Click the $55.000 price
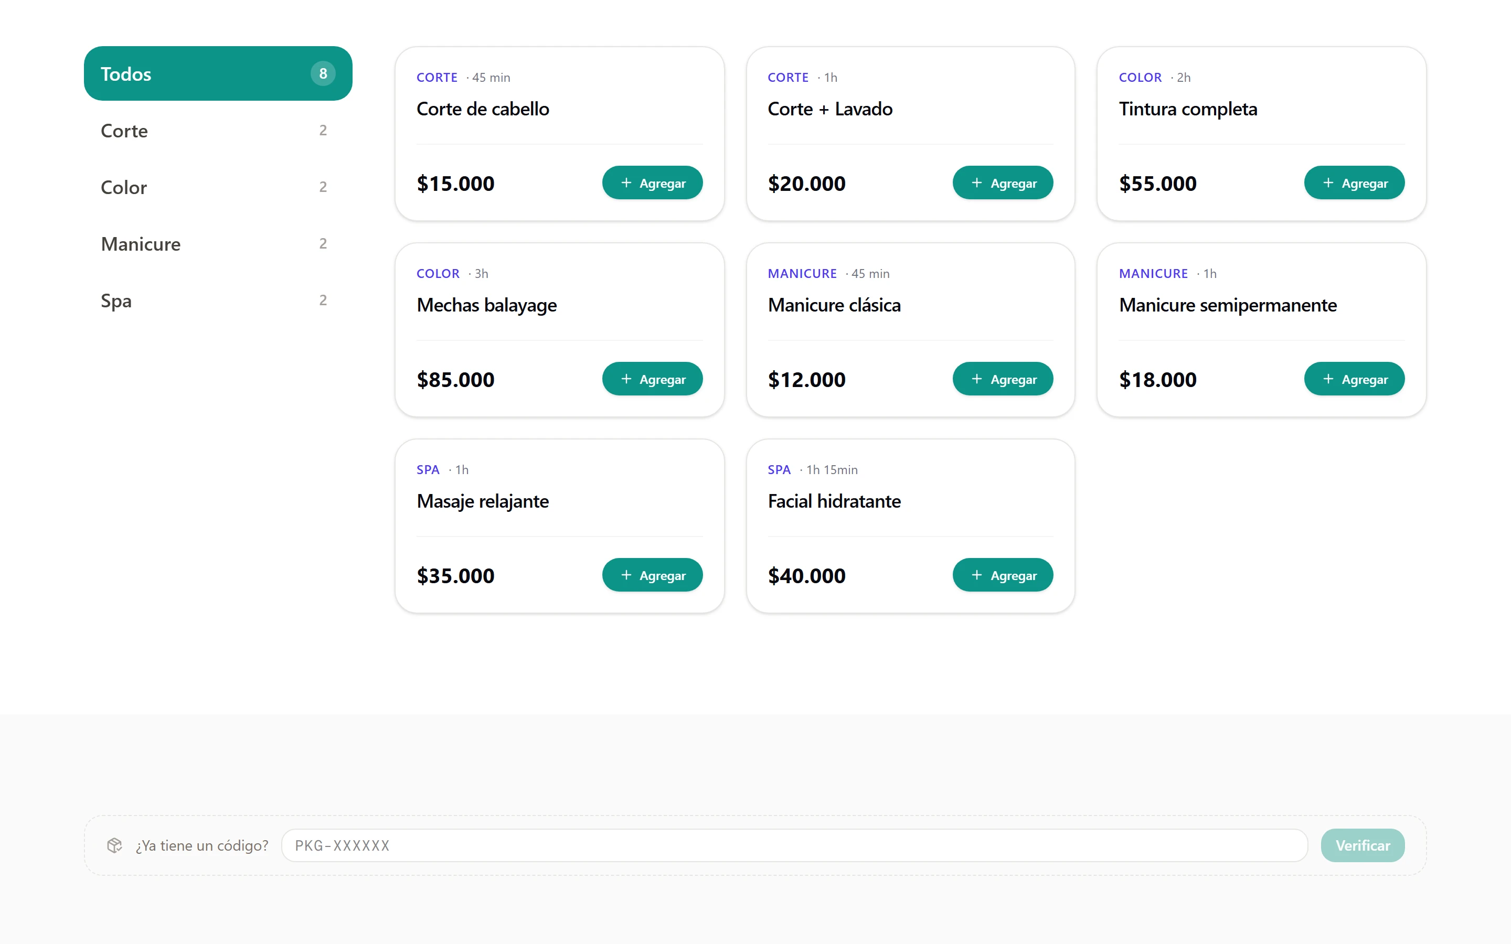This screenshot has width=1511, height=944. tap(1157, 184)
